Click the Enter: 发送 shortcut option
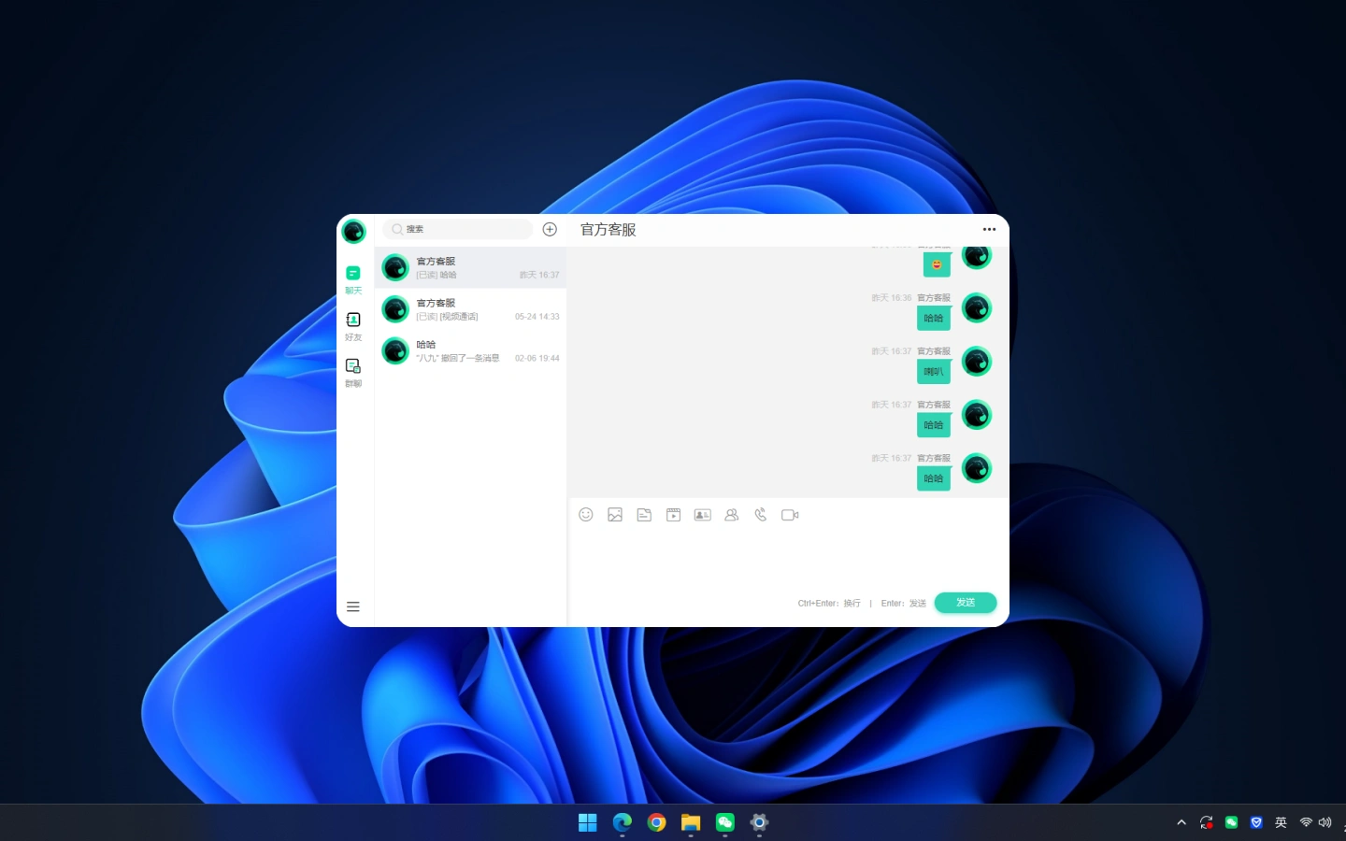Screen dimensions: 1346x841 point(903,604)
